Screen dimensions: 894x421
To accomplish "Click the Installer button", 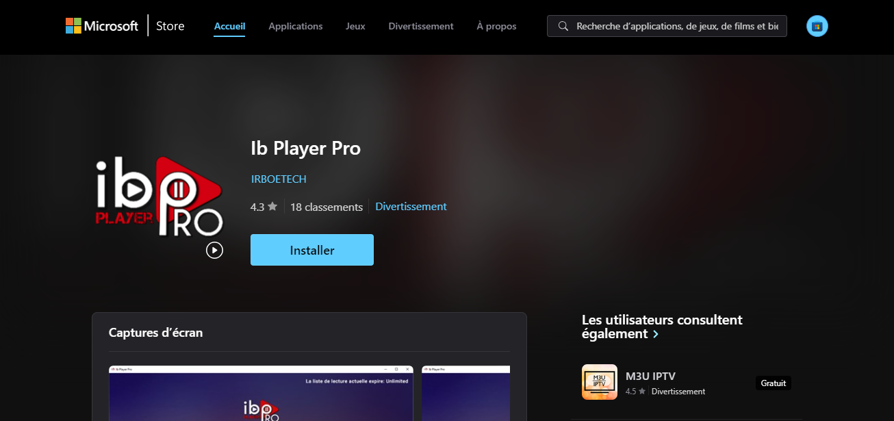I will coord(311,249).
